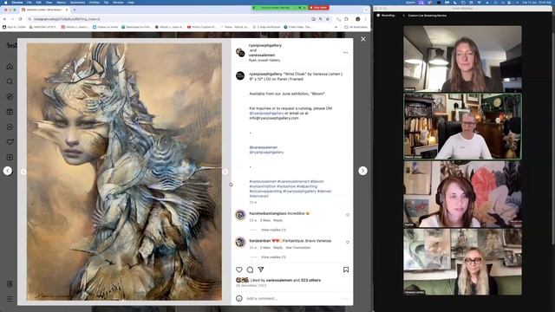Open Threads icon at sidebar bottom

(10, 283)
